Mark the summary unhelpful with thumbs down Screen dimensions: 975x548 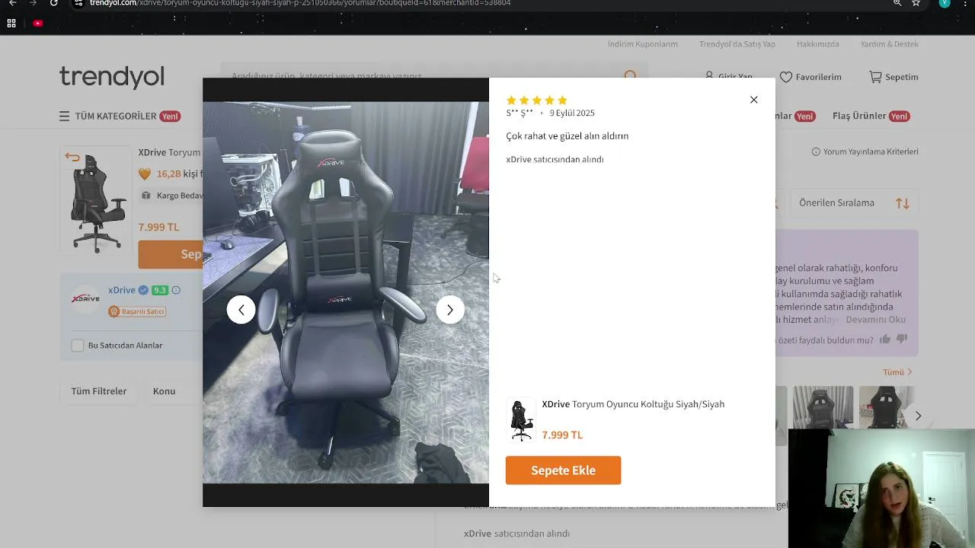click(902, 339)
